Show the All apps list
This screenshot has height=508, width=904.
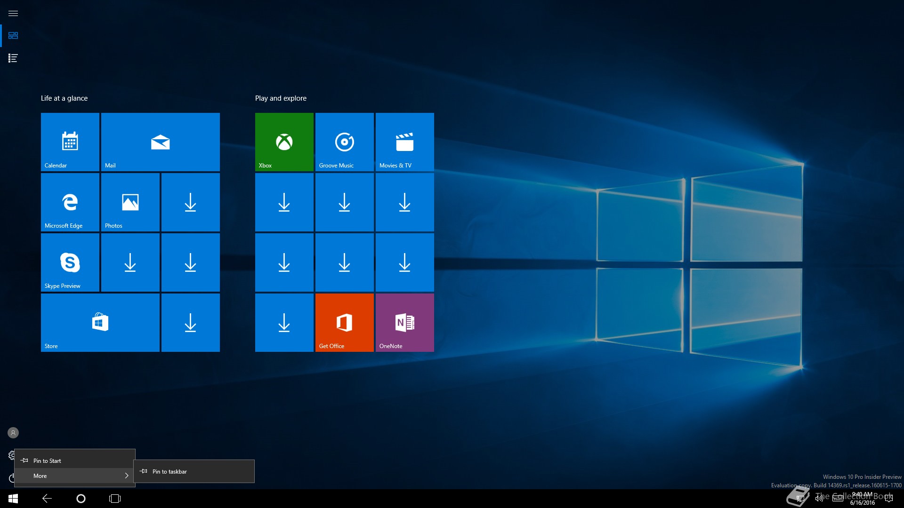[13, 58]
